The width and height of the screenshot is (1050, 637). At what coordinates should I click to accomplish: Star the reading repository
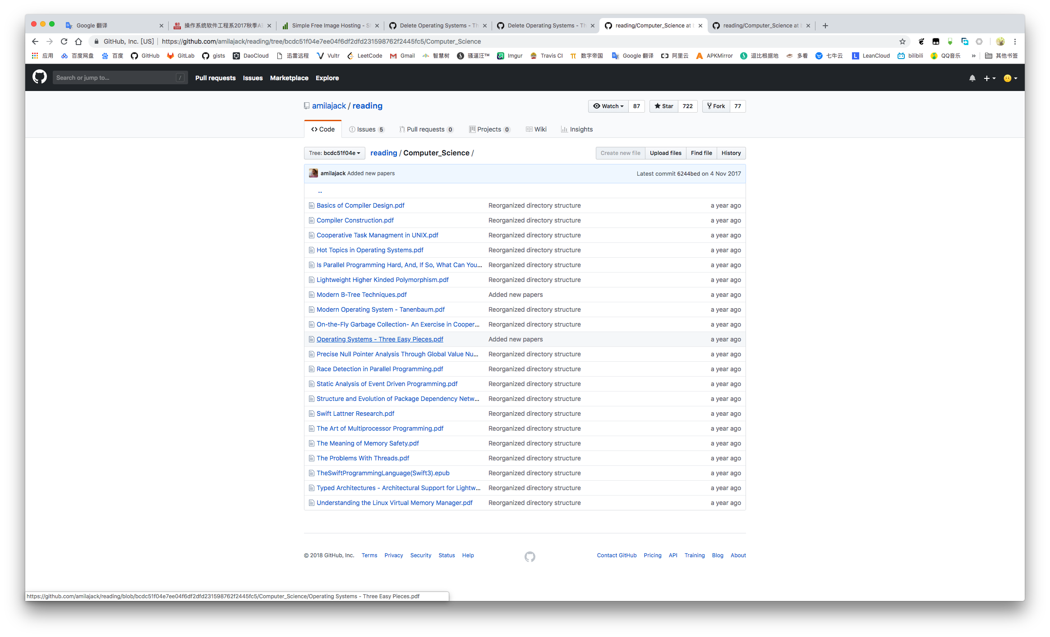(664, 106)
